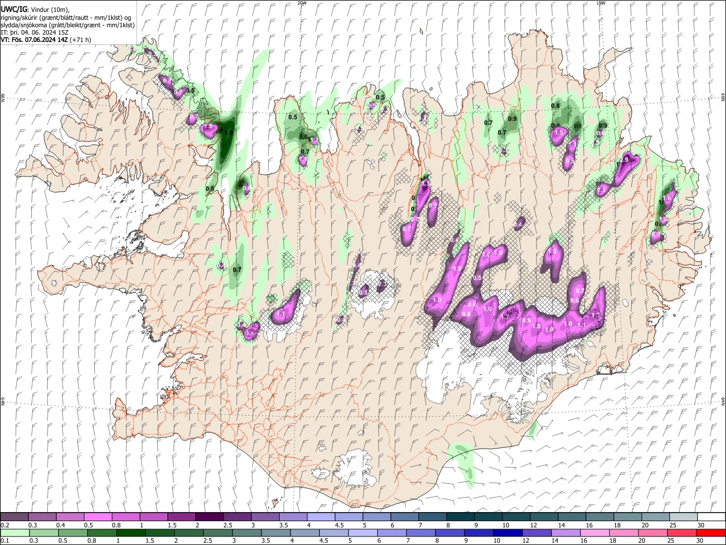The image size is (726, 545).
Task: Select the first mauve 0.2–0.3 swatch in top legend row
Action: (x=15, y=517)
